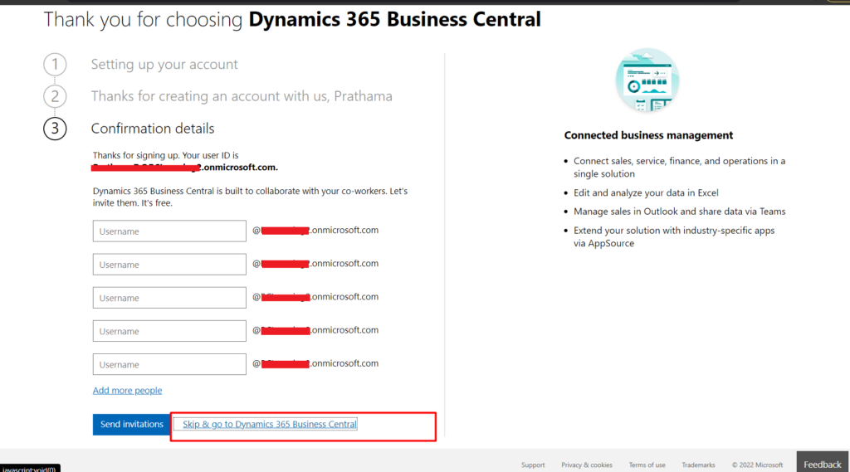
Task: Visit the Support footer link
Action: tap(533, 465)
